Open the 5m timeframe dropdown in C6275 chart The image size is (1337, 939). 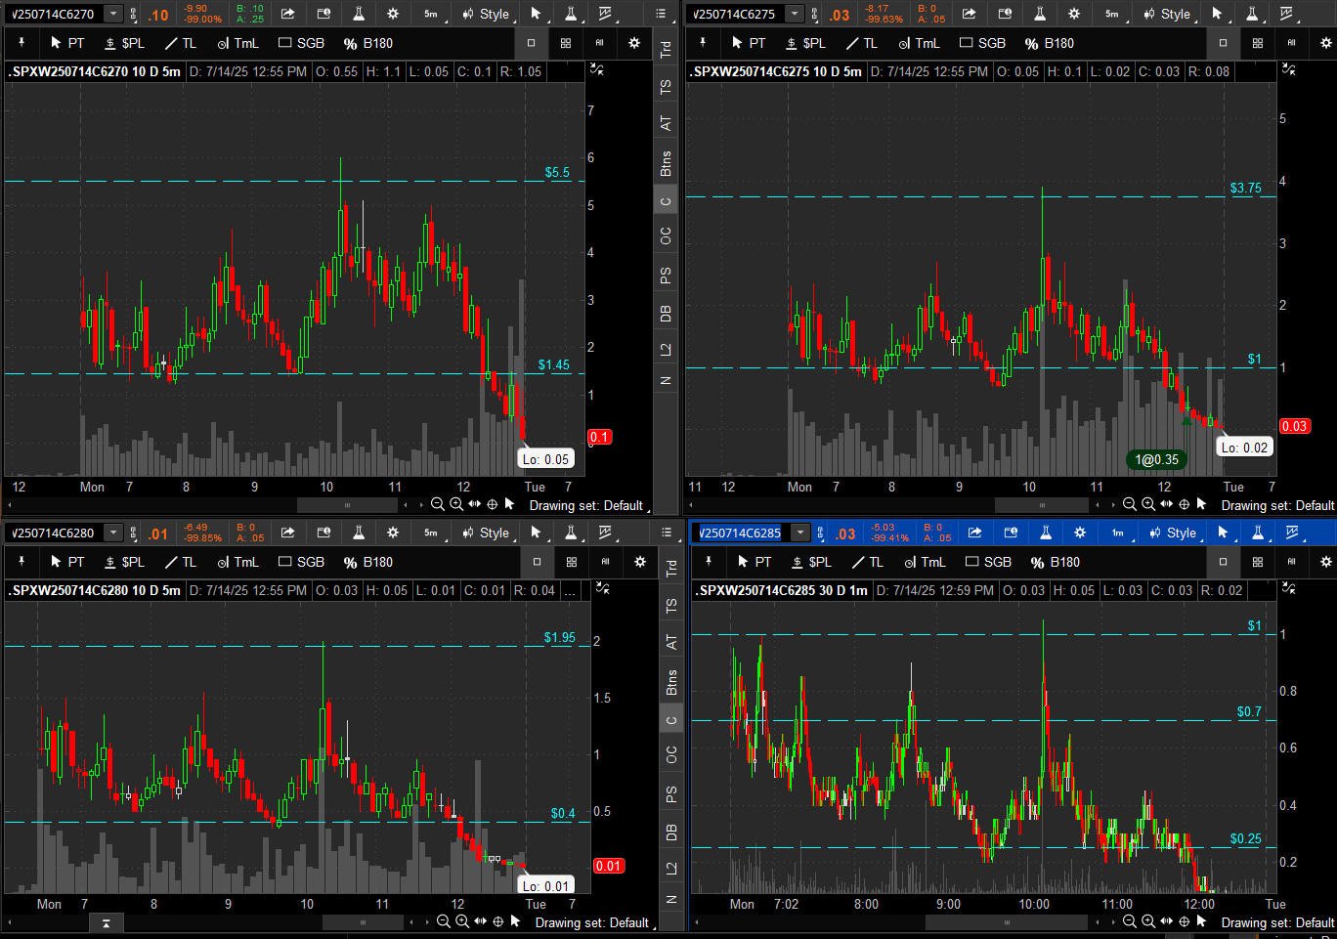click(x=1111, y=14)
